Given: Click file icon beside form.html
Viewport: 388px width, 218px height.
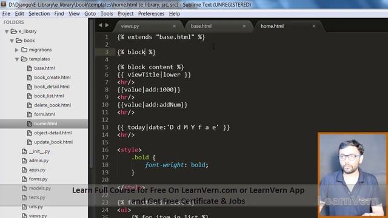Looking at the screenshot, I should tap(29, 114).
